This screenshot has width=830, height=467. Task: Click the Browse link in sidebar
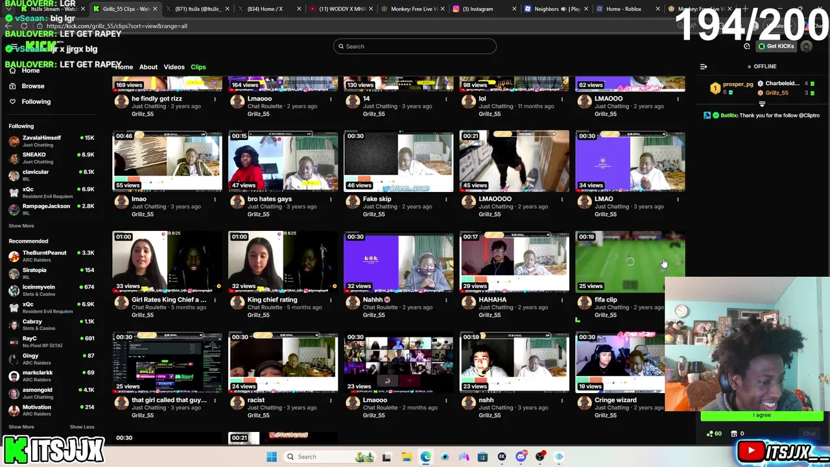click(x=33, y=86)
